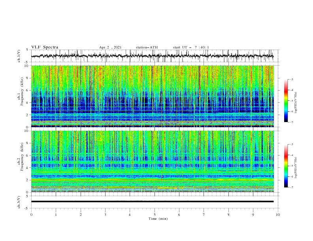Click the time axis tick label '0'
Screen dimensions: 313x241
point(31,215)
